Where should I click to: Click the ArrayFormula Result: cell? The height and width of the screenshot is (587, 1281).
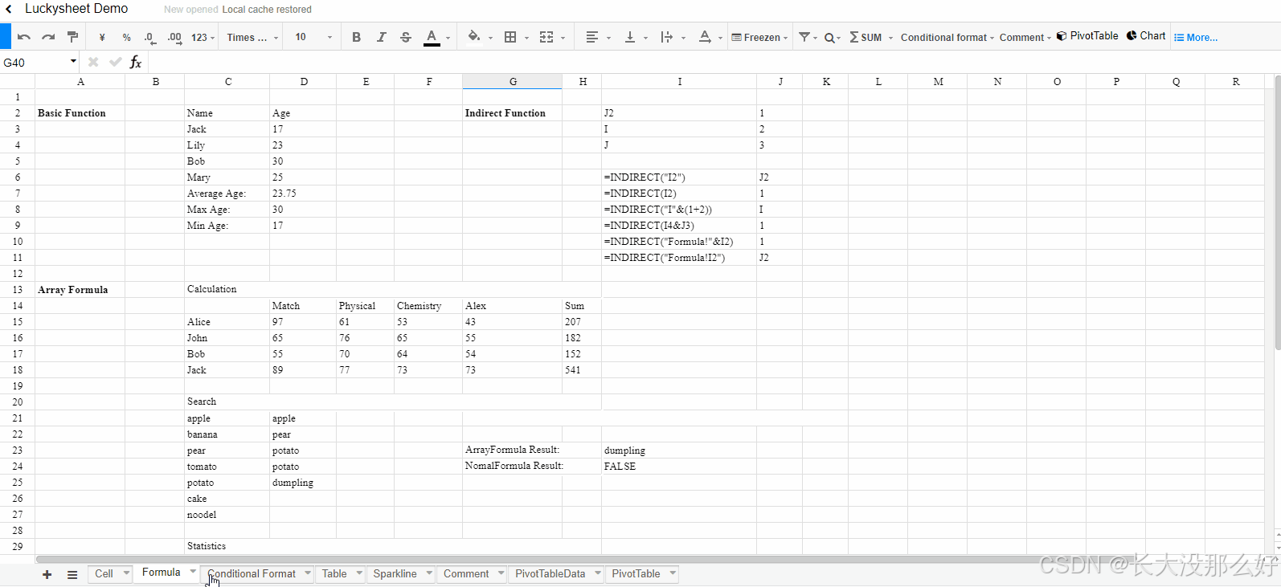pyautogui.click(x=513, y=450)
